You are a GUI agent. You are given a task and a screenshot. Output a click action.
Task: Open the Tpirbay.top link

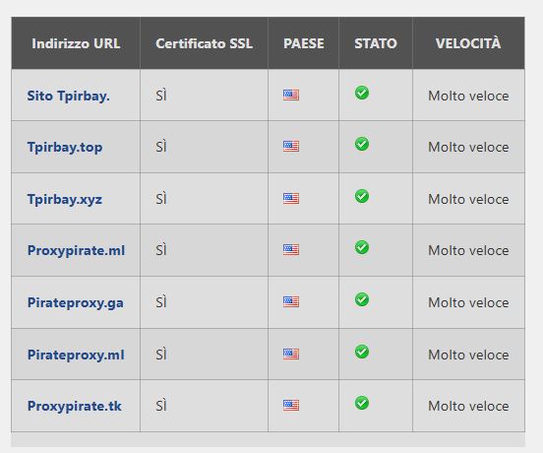(65, 147)
